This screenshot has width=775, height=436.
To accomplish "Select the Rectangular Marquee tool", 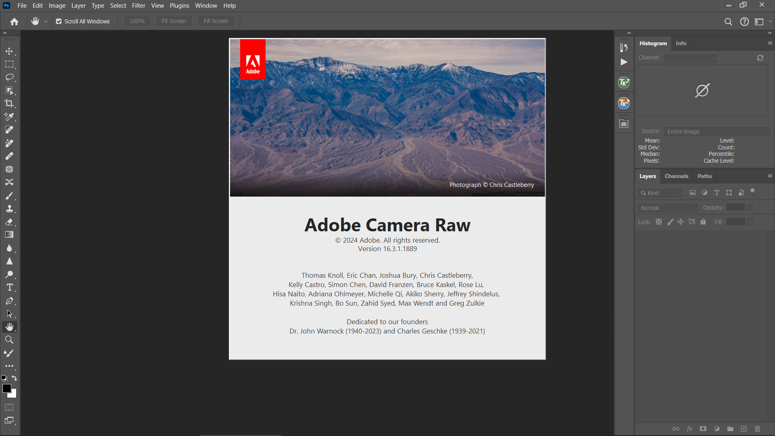I will tap(9, 64).
